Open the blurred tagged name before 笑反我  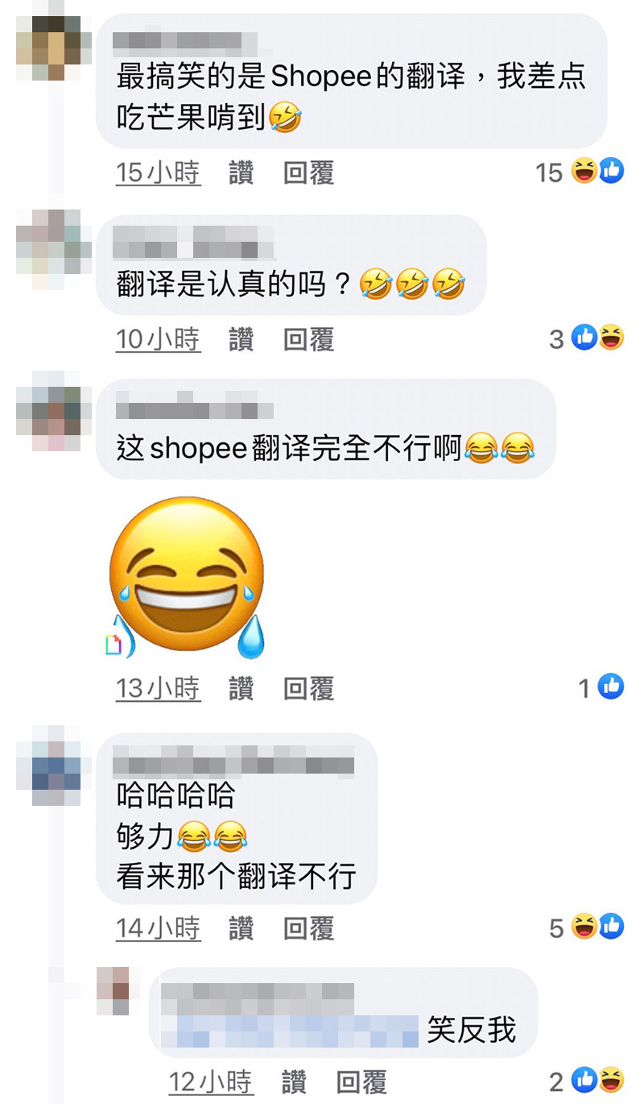pos(290,1031)
